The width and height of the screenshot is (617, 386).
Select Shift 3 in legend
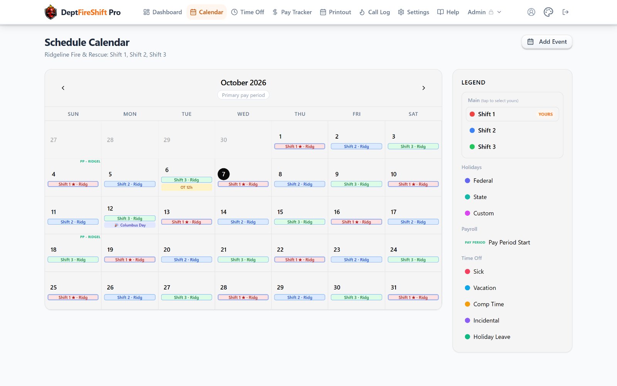coord(512,147)
